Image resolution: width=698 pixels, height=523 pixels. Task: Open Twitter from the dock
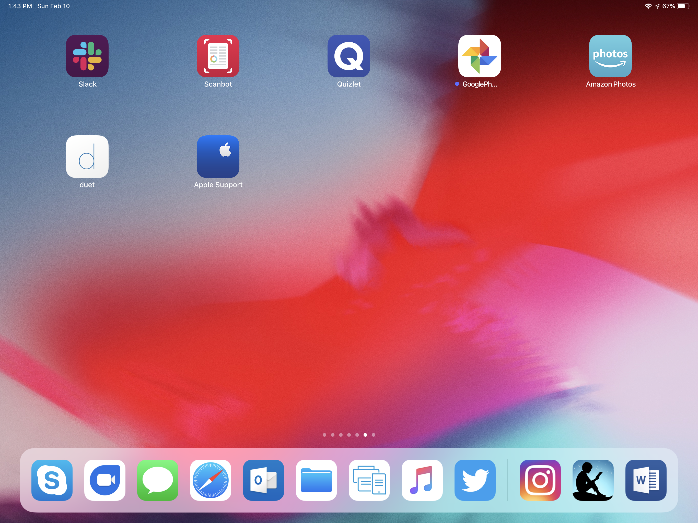coord(475,480)
